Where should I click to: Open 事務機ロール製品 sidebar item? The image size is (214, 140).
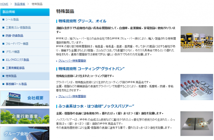[x=25, y=84]
